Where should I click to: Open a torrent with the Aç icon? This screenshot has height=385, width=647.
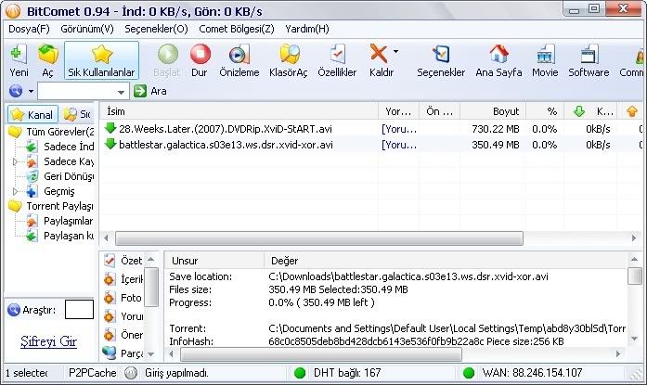(x=48, y=55)
